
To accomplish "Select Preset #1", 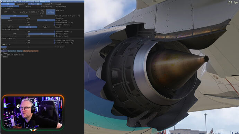I will coord(21,4).
